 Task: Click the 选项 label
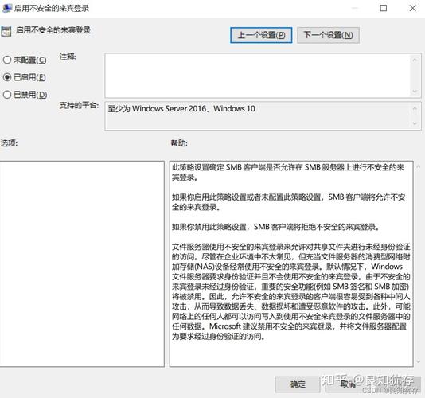click(9, 142)
